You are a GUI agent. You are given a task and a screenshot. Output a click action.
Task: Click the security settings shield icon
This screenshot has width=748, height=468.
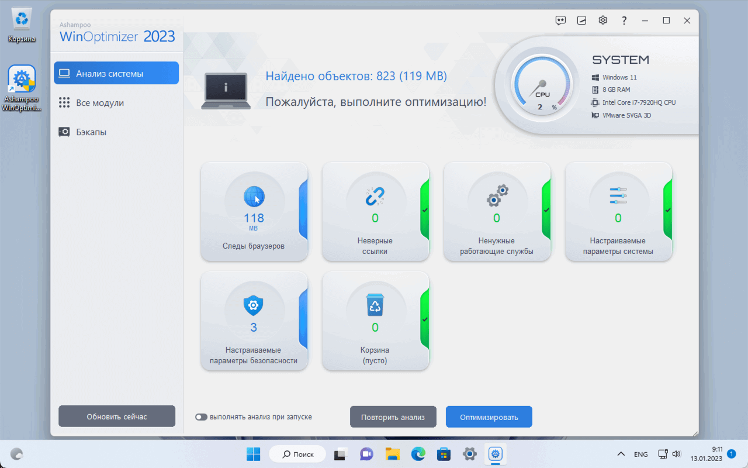tap(254, 305)
